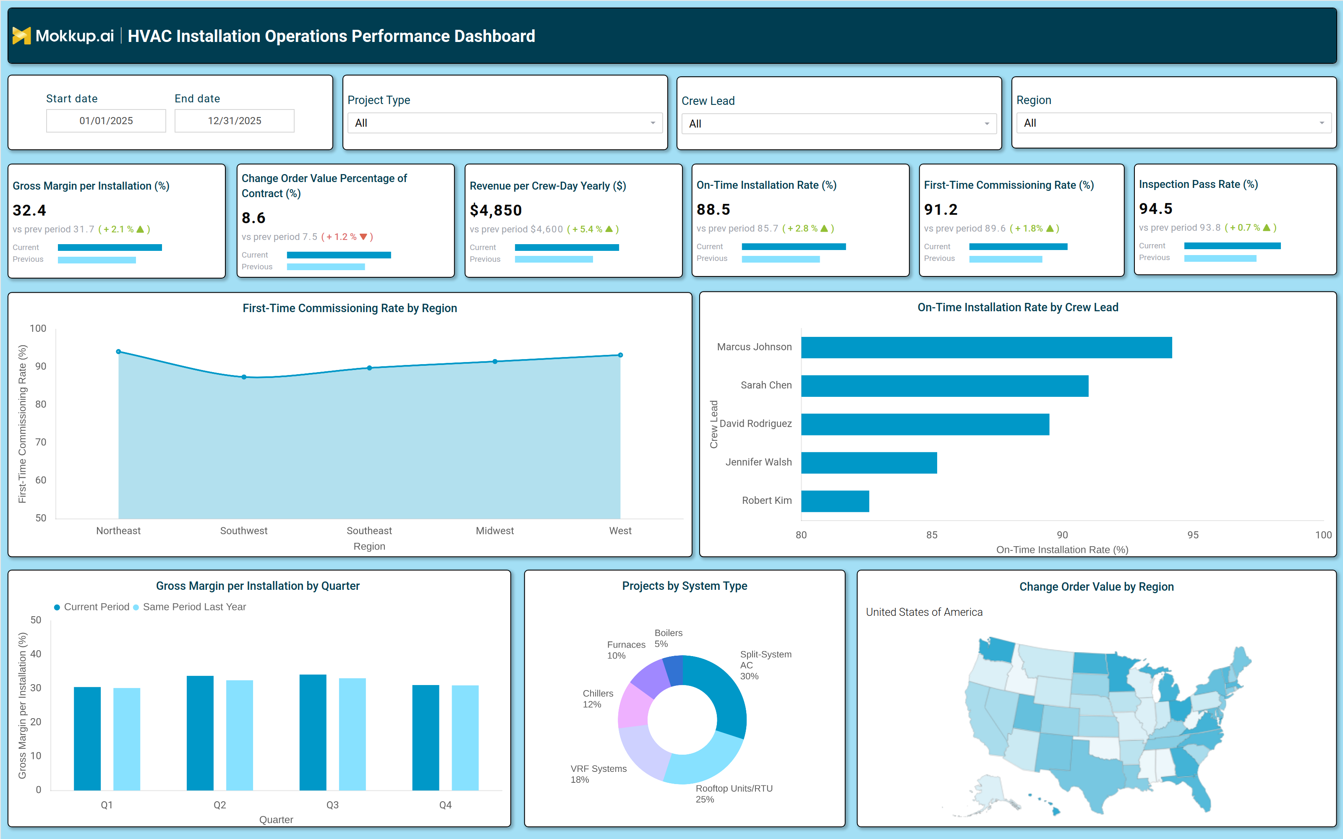Click Jennifer Walsh's on-time rate bar

[869, 463]
